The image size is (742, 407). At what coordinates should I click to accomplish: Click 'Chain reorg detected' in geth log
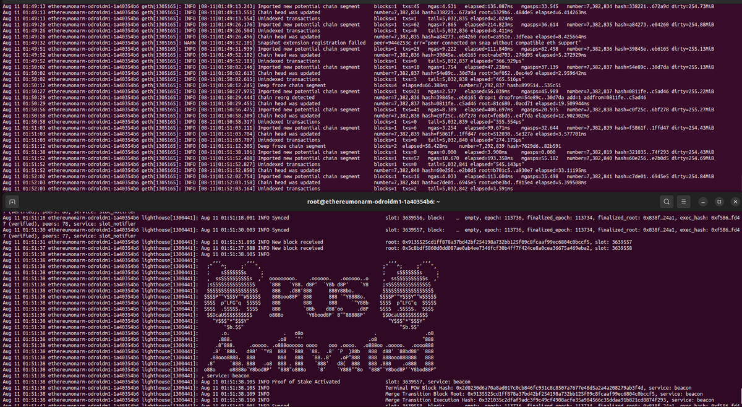coord(286,98)
